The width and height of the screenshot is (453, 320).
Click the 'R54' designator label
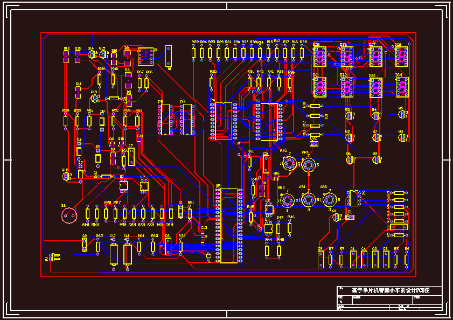[x=90, y=111]
